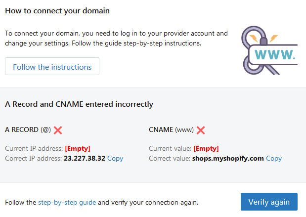Click the red X next to A RECORD
This screenshot has height=217, width=306.
click(58, 130)
